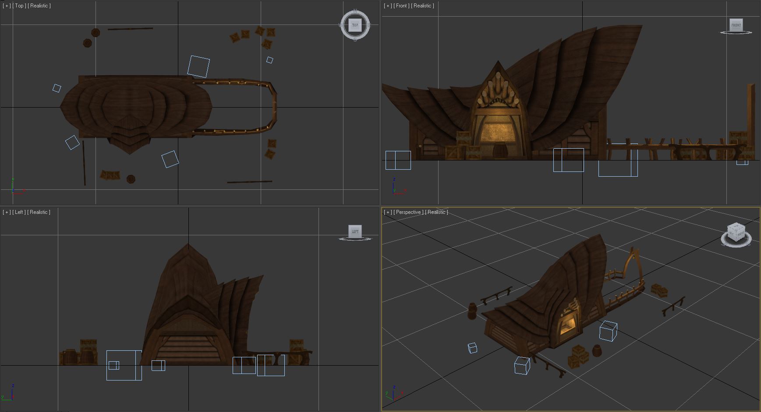Select the barrel in front of the door in the Front viewport
This screenshot has width=761, height=412.
click(x=499, y=151)
